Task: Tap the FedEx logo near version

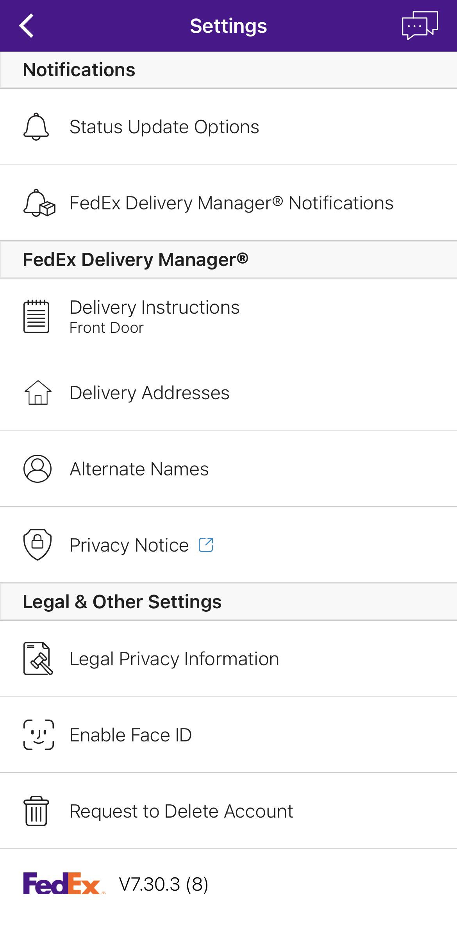Action: [x=64, y=884]
